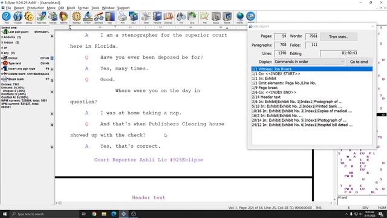
Task: Open the Production menu
Action: [36, 8]
